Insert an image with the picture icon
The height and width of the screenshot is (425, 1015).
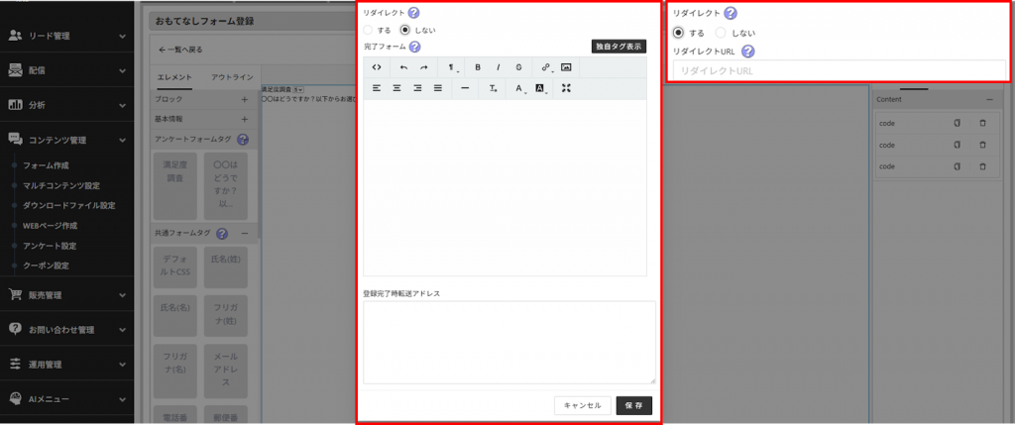click(x=566, y=67)
